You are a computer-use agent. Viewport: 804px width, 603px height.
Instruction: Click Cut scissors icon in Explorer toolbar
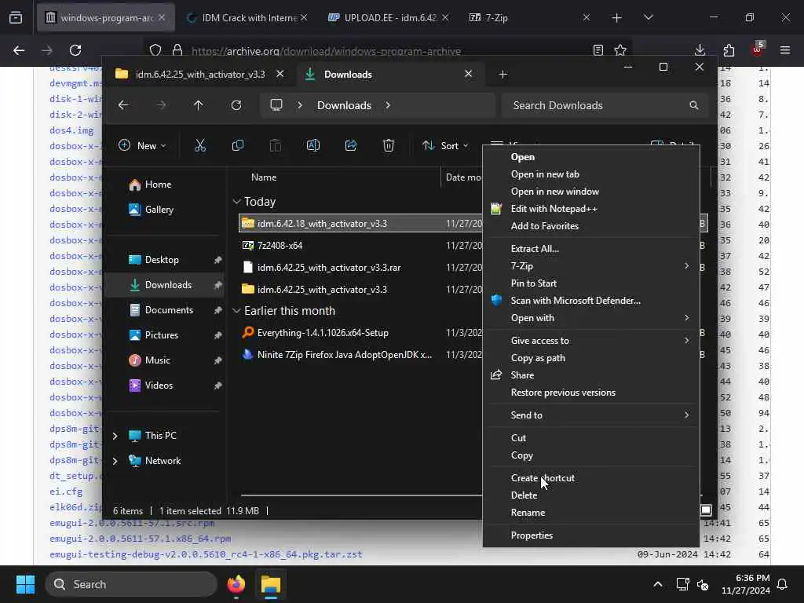(200, 145)
